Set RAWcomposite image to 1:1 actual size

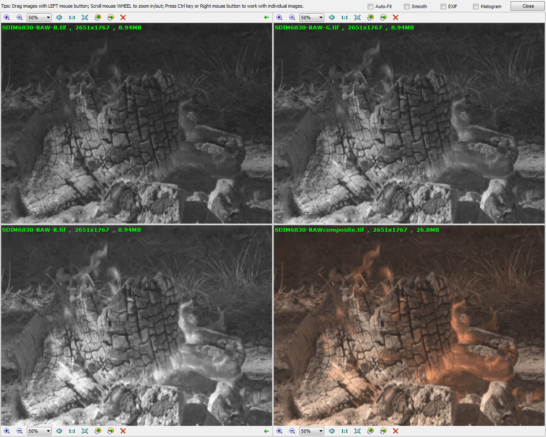(x=345, y=431)
